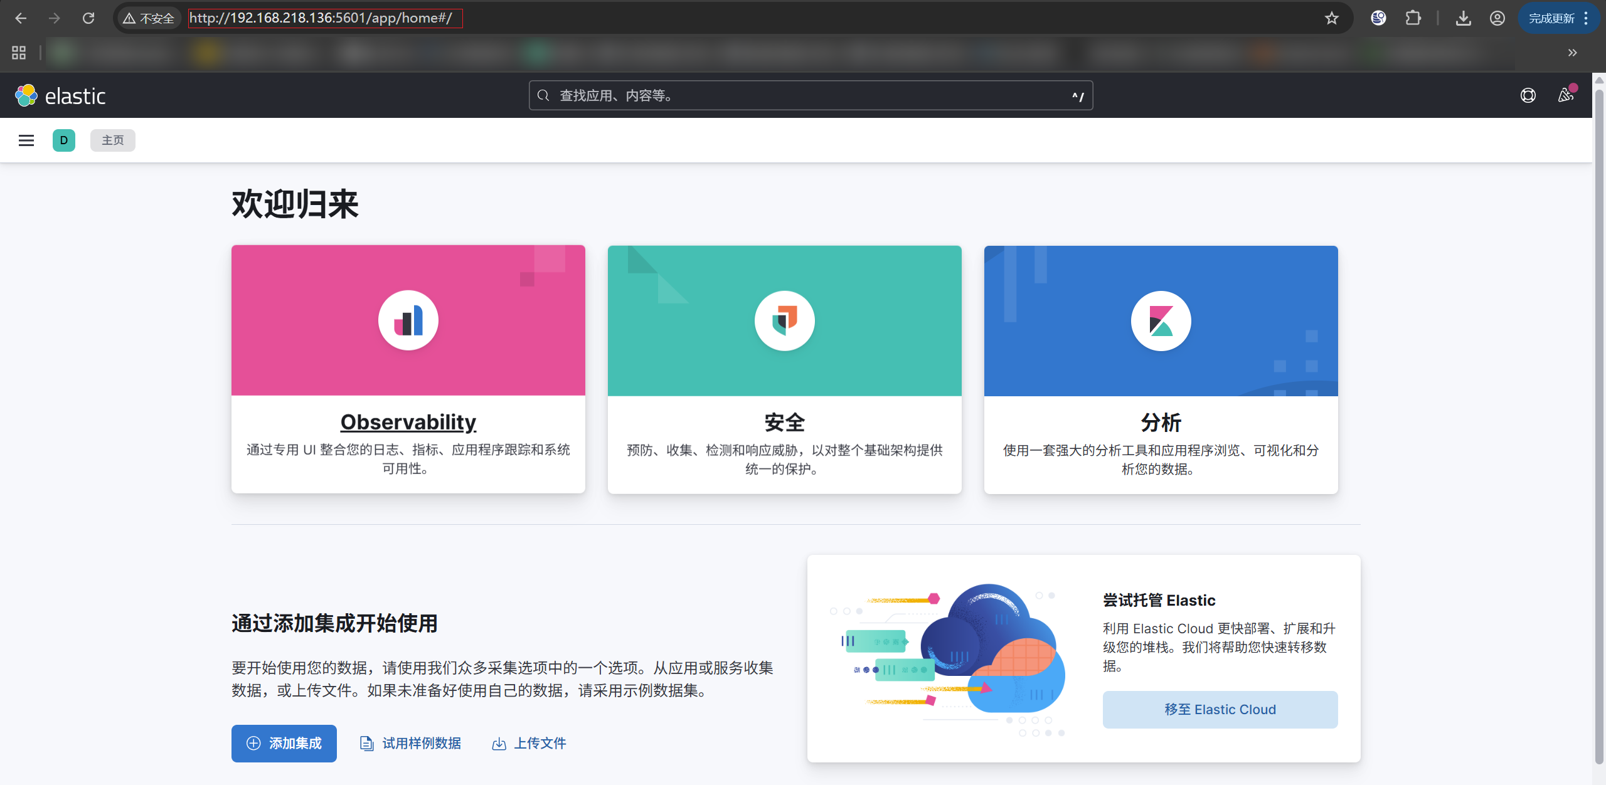Click the 移至 Elastic Cloud button
The width and height of the screenshot is (1606, 785).
click(x=1220, y=709)
